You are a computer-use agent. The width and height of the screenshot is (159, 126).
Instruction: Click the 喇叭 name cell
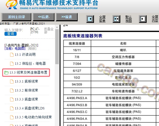pos(123,50)
